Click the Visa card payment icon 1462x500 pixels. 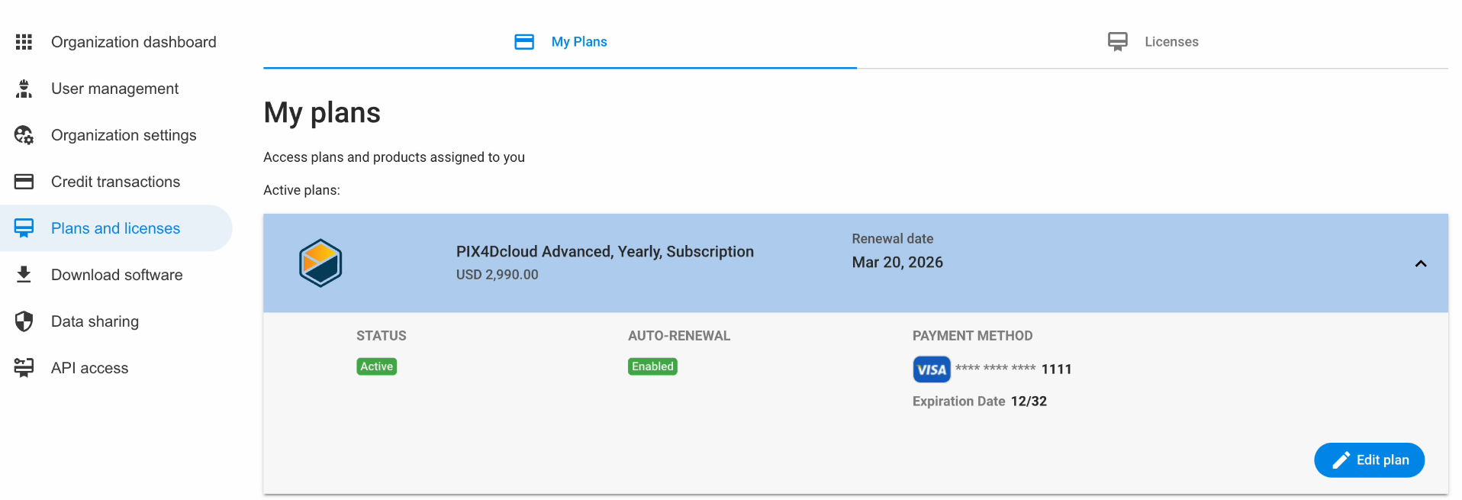[931, 369]
